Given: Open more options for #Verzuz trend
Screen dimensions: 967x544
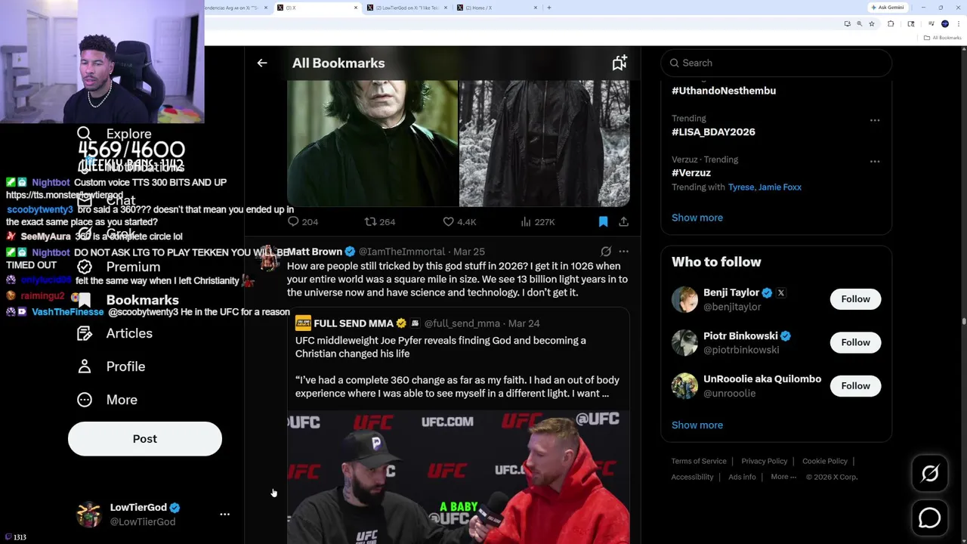Looking at the screenshot, I should pyautogui.click(x=875, y=161).
